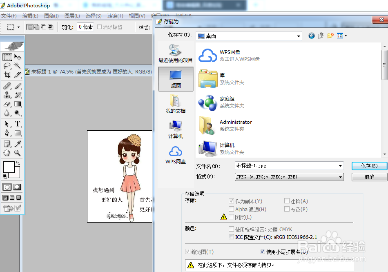Toggle the 专色(P) checkbox
Viewport: 388px width, 272px height.
pos(287,209)
